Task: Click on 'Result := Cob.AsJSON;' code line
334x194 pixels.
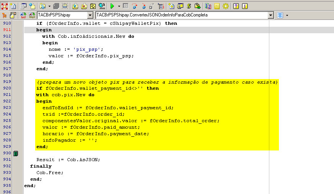Action: (x=68, y=160)
